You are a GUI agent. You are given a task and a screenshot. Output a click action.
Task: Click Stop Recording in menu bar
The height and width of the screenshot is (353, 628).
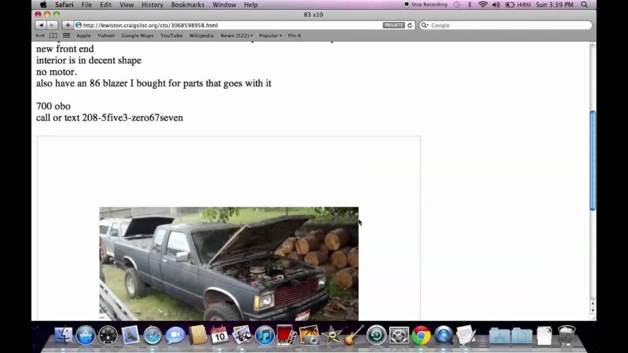426,5
